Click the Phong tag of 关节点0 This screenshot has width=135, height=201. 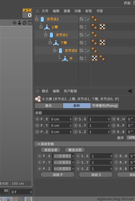(x=94, y=50)
